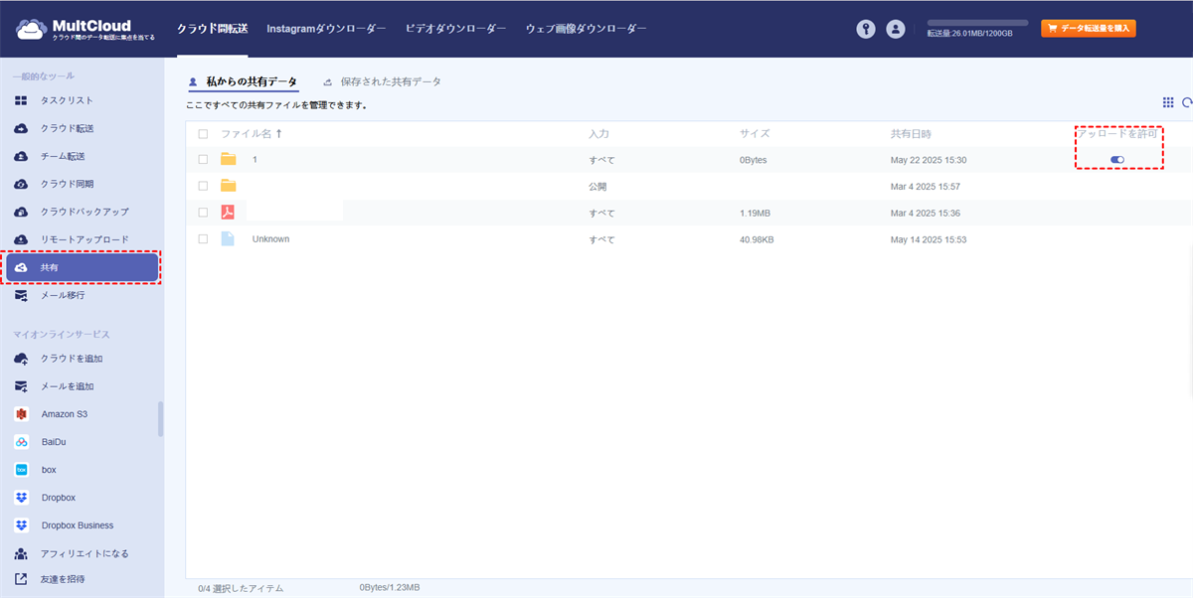Open クラウド転送 in the sidebar
The image size is (1193, 598).
67,128
